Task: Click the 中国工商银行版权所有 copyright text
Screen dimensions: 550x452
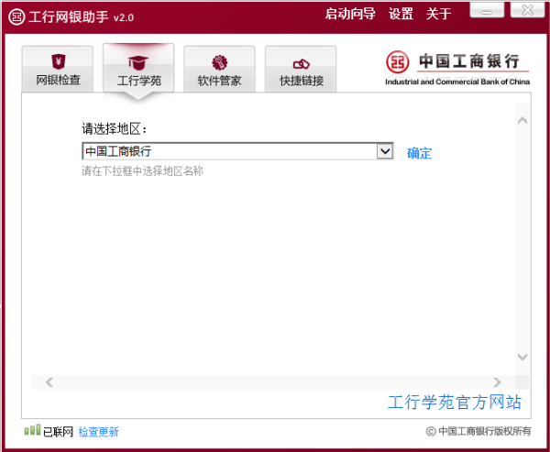Action: coord(478,431)
